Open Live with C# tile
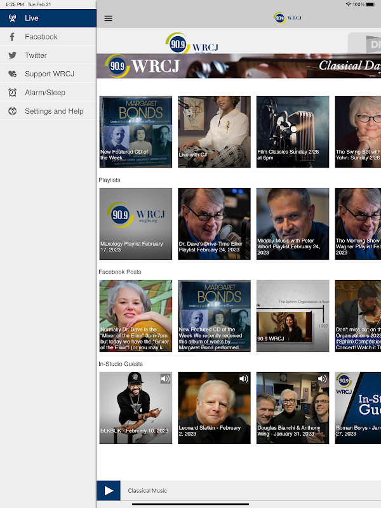Screen dimensions: 381x508 (x=214, y=131)
